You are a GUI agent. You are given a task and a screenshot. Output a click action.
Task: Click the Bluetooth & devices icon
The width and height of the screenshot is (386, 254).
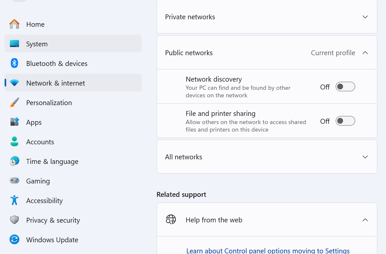click(x=14, y=63)
